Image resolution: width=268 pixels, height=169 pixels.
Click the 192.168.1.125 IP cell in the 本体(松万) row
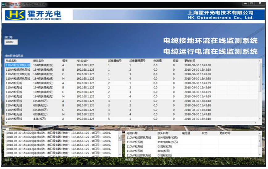coord(85,119)
